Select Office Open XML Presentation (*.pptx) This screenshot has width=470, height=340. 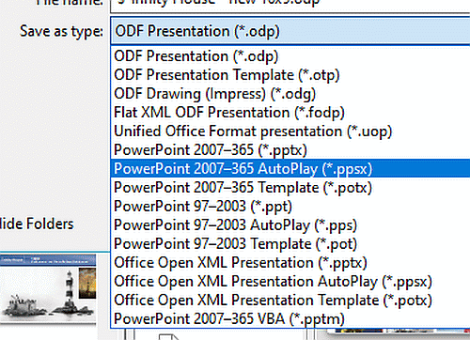(x=290, y=263)
